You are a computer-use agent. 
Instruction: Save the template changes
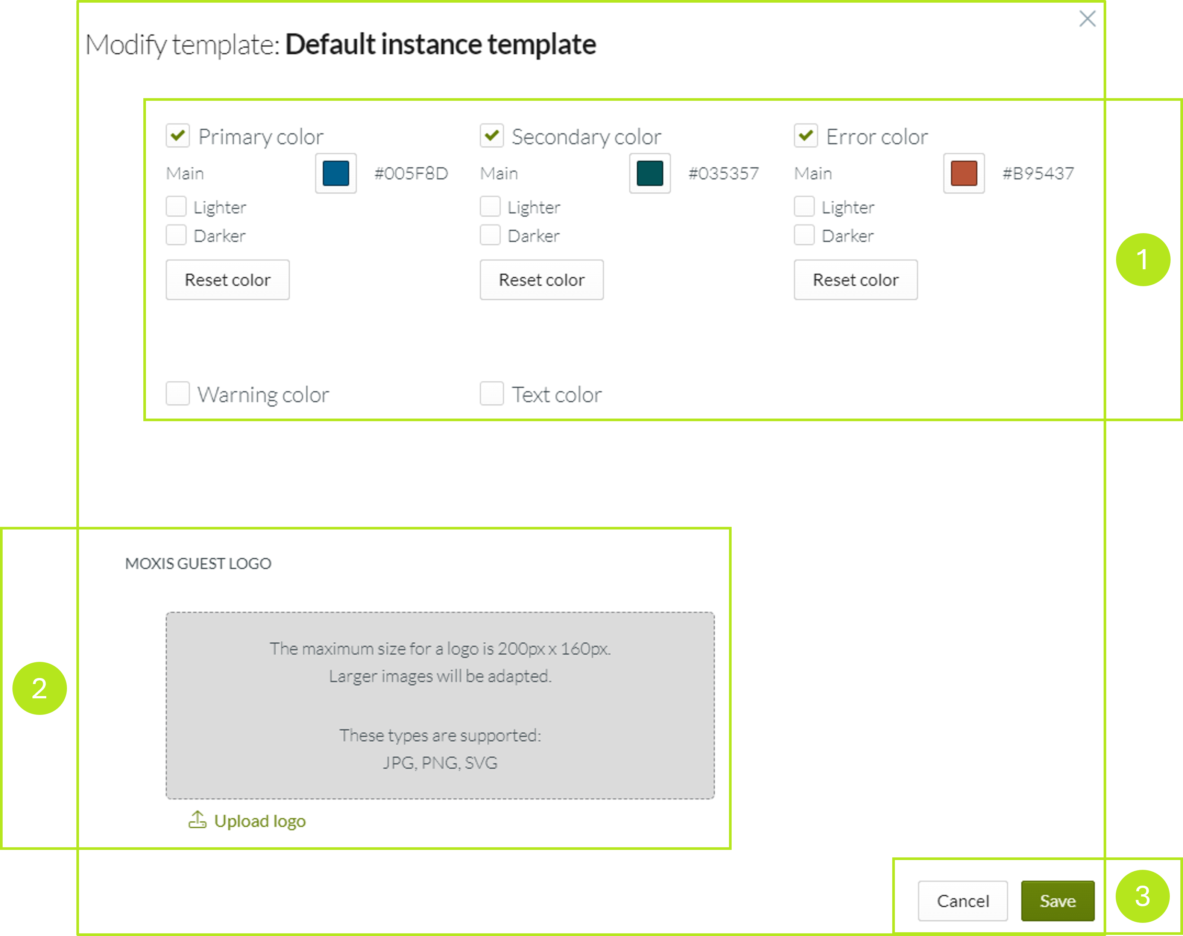[x=1057, y=900]
